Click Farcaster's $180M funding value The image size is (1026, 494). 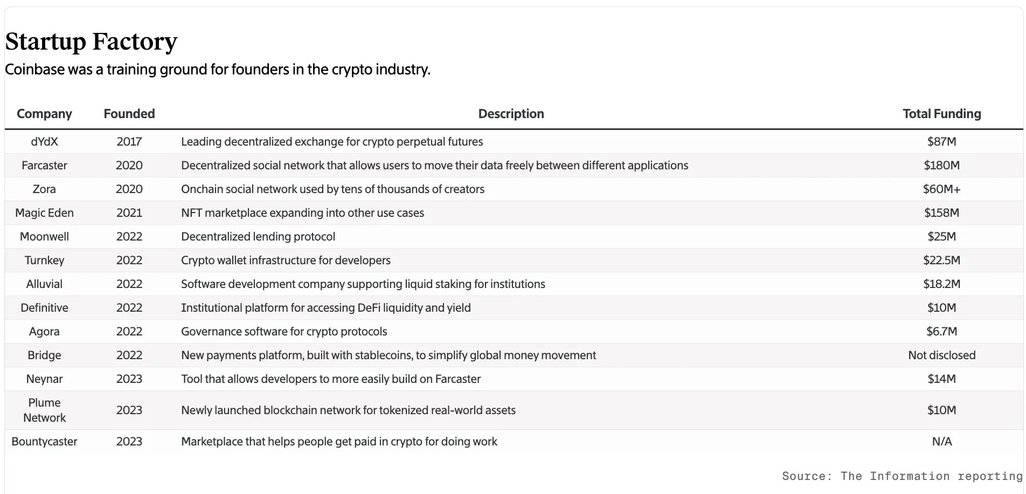pyautogui.click(x=941, y=166)
